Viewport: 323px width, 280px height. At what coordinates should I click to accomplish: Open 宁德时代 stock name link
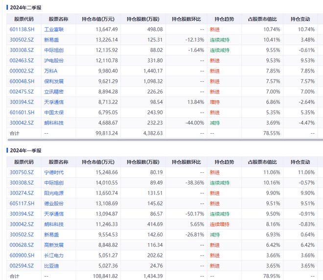[x=54, y=172]
